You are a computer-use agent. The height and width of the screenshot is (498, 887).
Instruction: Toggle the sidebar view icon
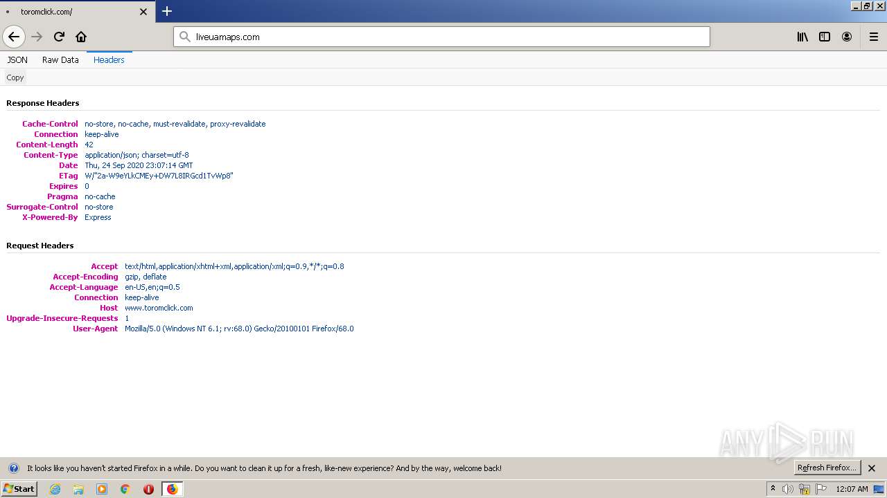(825, 37)
